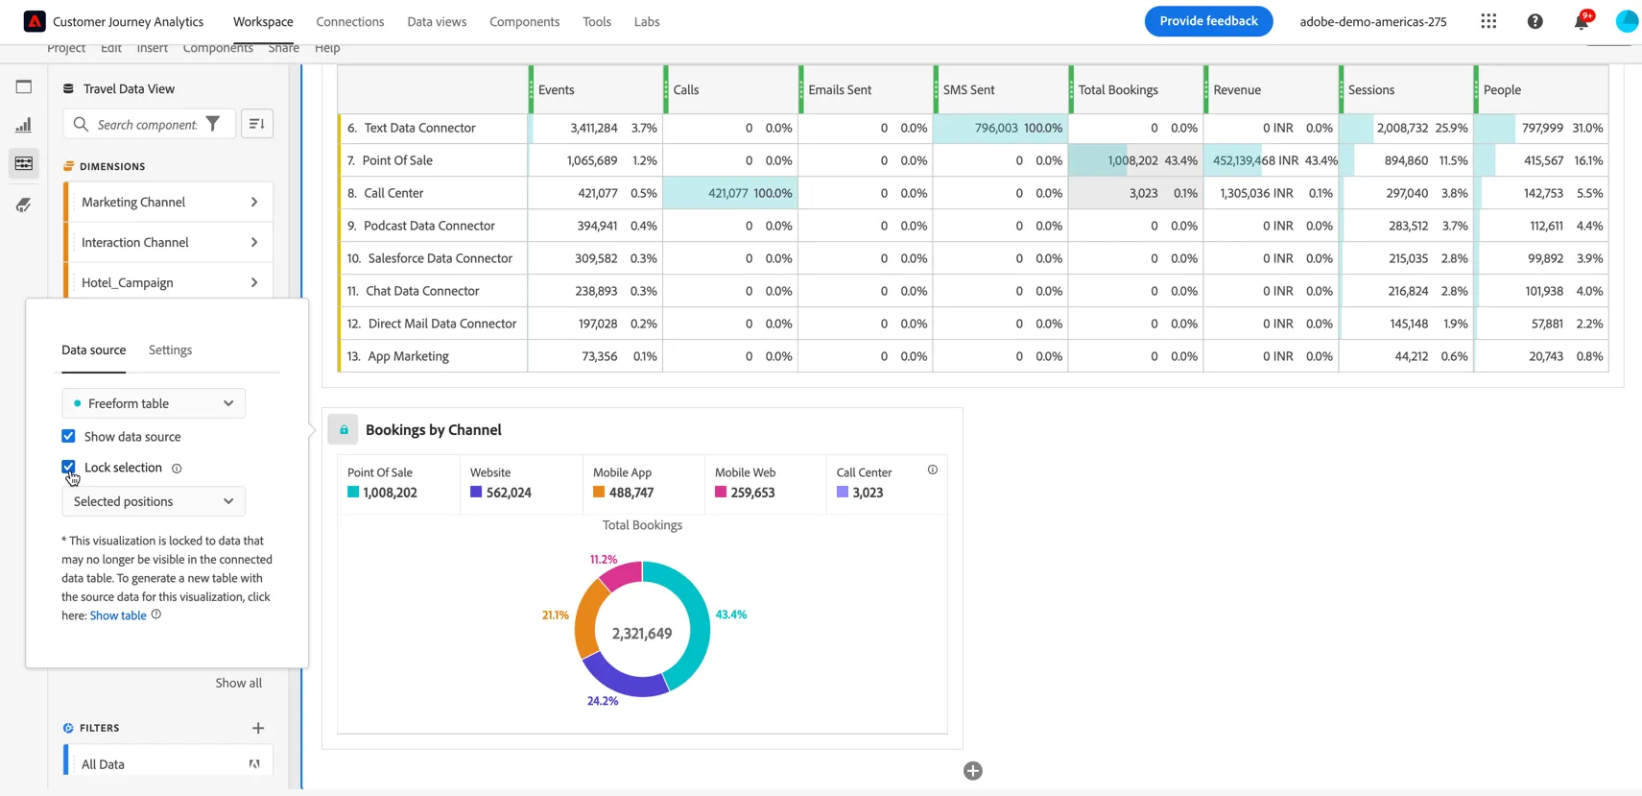Add a new filter with the plus icon

click(258, 728)
